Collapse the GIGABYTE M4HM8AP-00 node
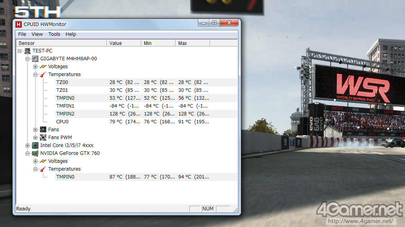The width and height of the screenshot is (405, 227). click(27, 59)
